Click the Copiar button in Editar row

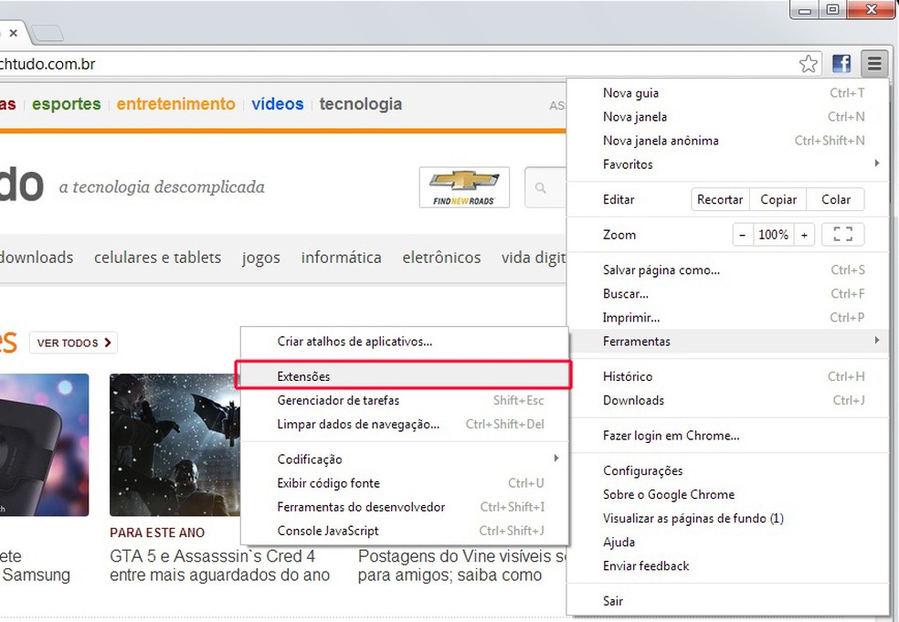[777, 198]
